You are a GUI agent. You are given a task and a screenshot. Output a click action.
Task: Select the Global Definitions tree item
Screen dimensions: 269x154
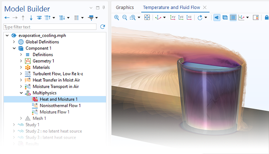coord(42,42)
